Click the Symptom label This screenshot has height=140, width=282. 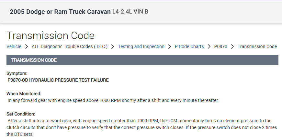[x=17, y=74]
